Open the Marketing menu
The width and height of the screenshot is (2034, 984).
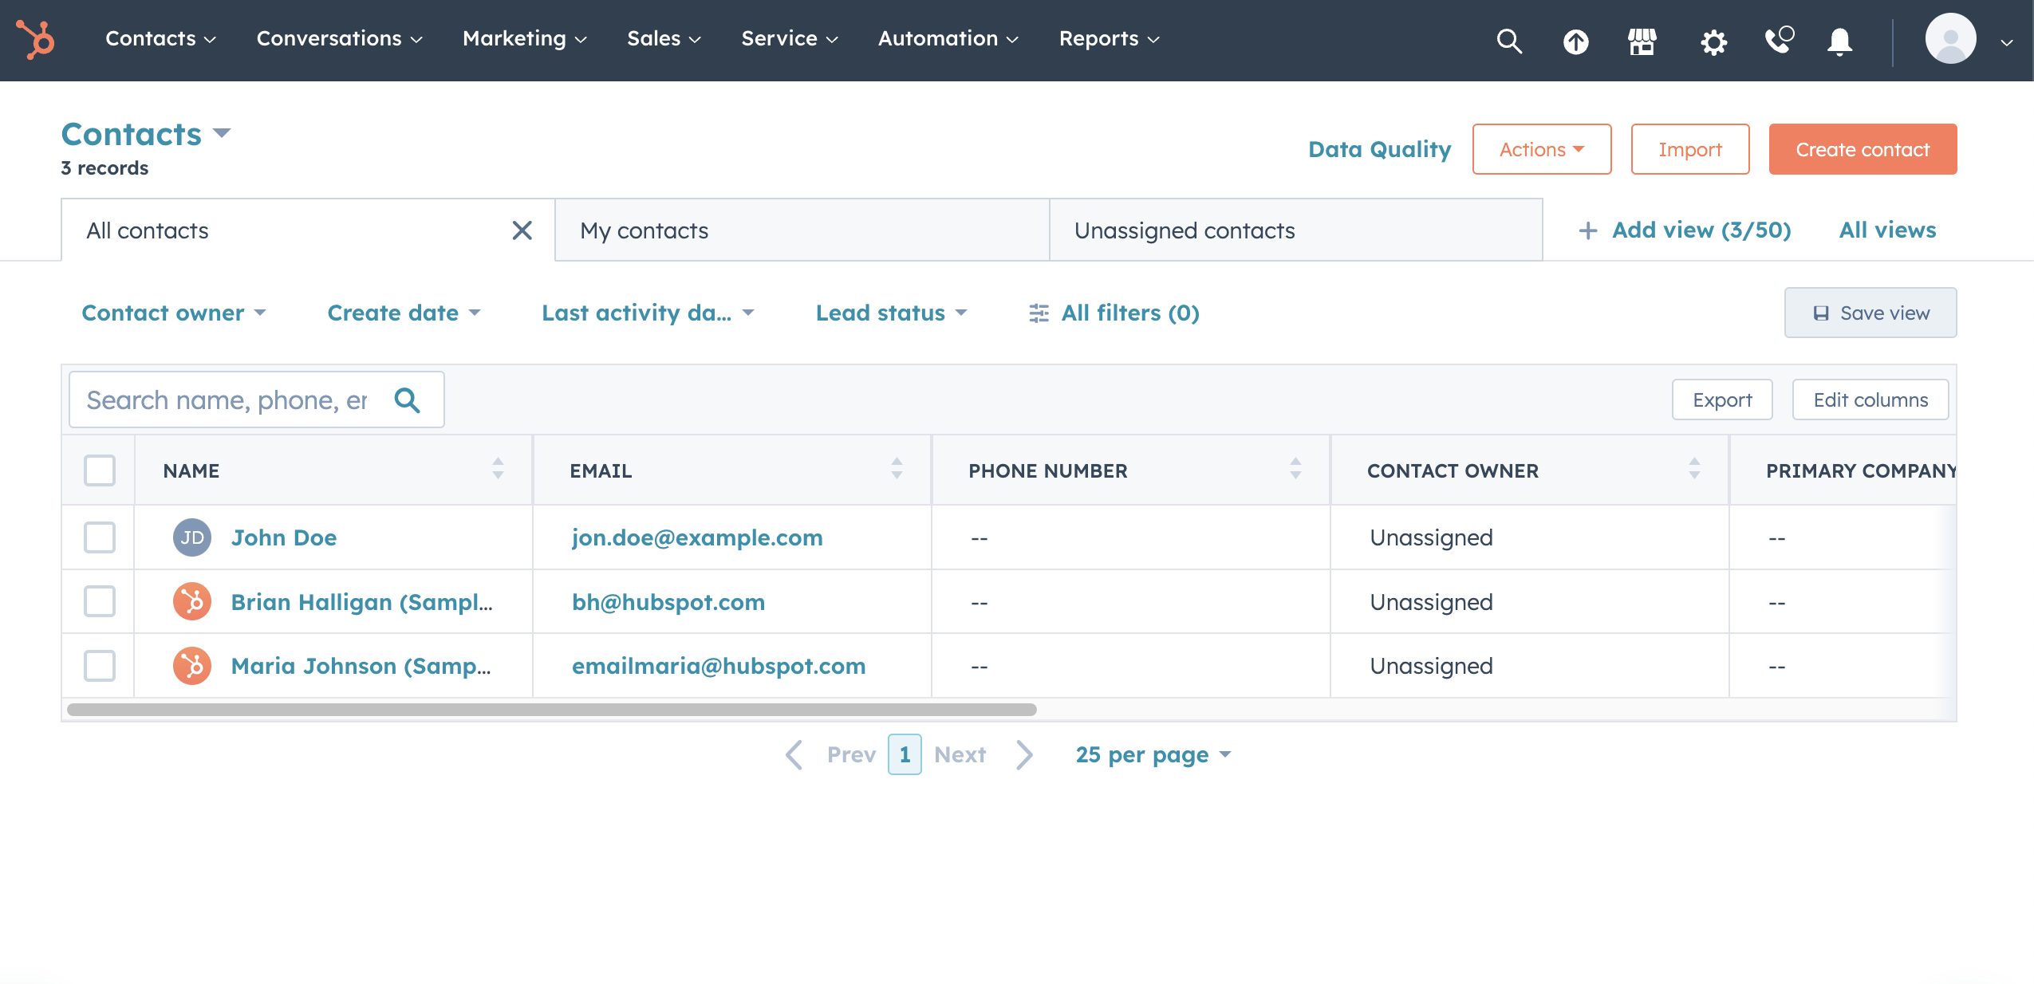(524, 38)
